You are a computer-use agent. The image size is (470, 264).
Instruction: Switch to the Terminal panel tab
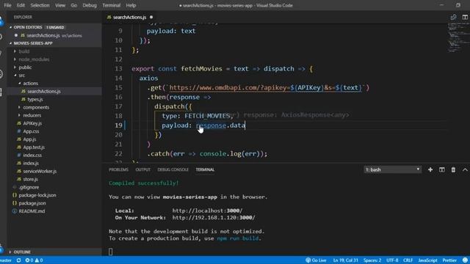click(x=205, y=169)
